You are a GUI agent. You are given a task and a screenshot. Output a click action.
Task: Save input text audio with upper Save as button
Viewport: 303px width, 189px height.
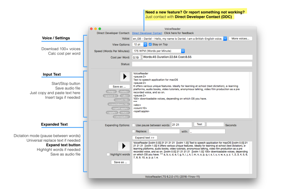tap(119, 87)
